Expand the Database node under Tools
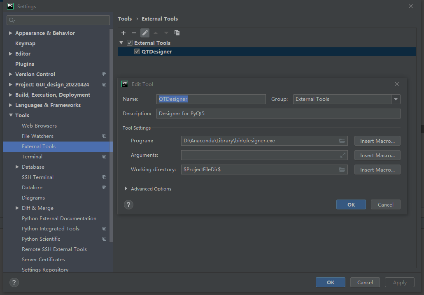The image size is (424, 295). [17, 167]
